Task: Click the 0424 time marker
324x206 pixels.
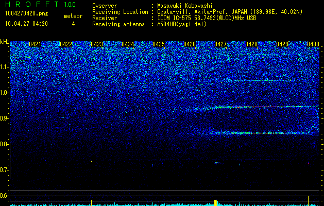Action: (128, 44)
